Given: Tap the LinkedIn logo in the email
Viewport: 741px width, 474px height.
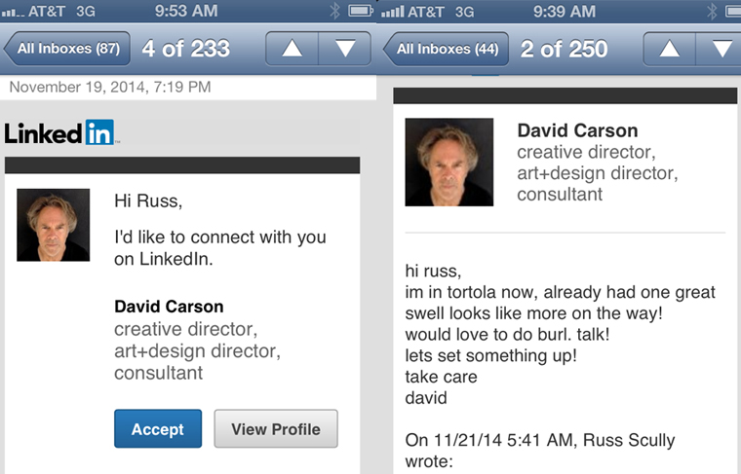Looking at the screenshot, I should pos(60,133).
